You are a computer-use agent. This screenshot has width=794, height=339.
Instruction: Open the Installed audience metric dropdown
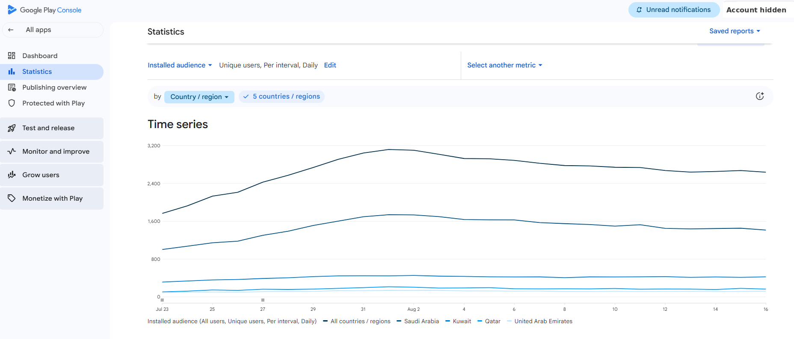coord(180,65)
